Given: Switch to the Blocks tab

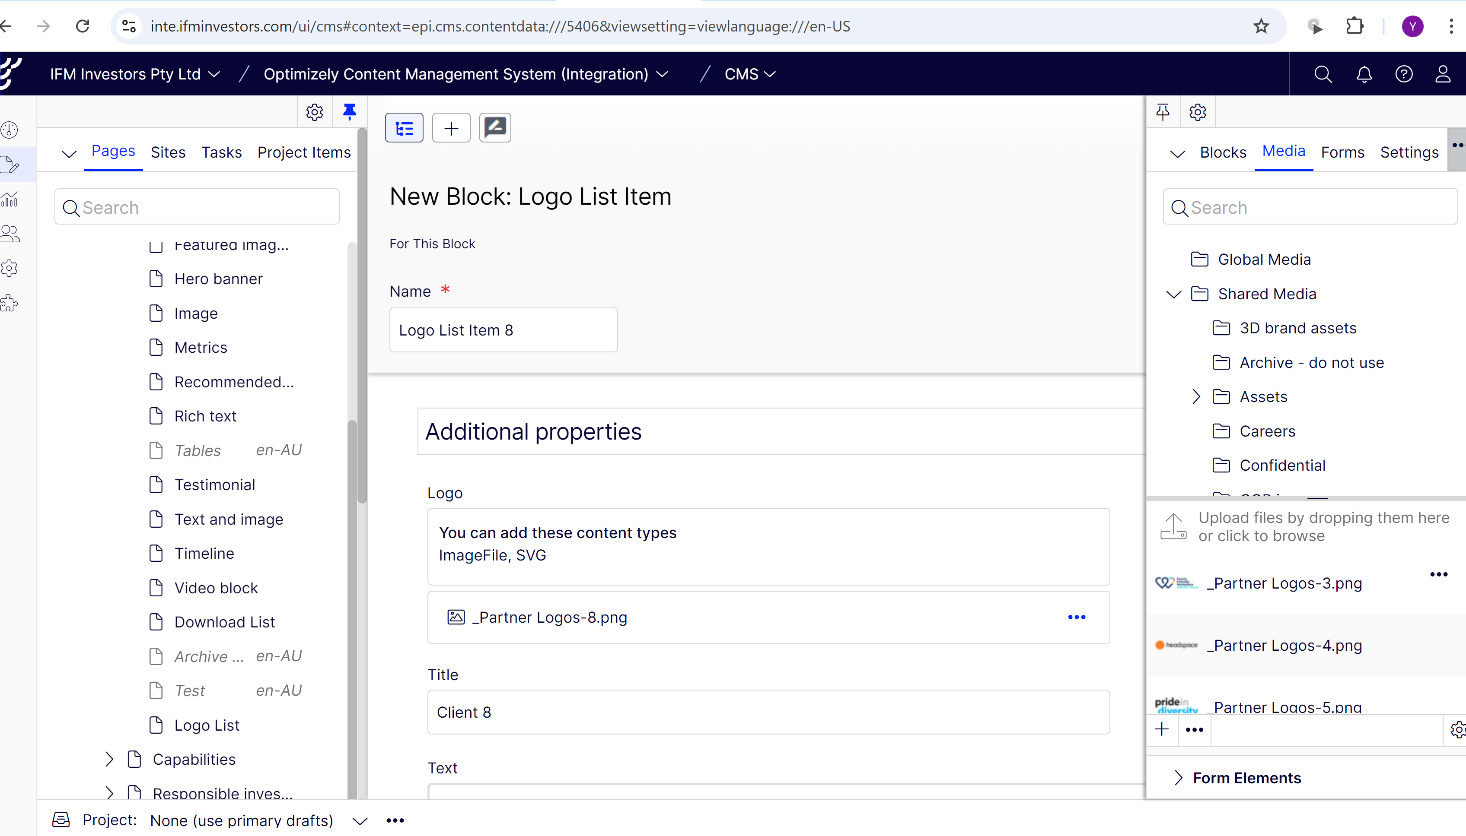Looking at the screenshot, I should (1223, 152).
